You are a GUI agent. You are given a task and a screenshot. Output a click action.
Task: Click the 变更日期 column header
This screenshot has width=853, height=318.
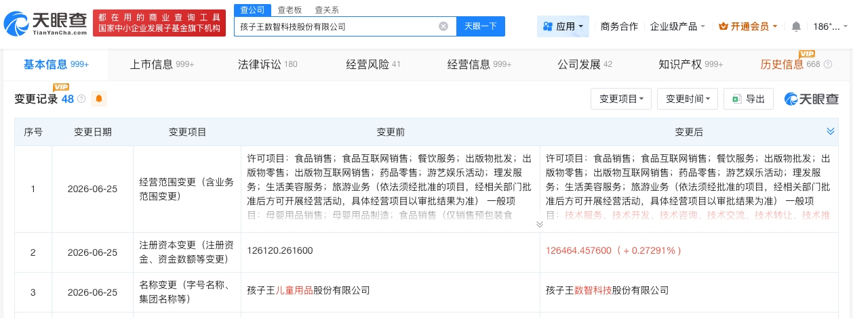93,132
